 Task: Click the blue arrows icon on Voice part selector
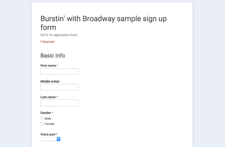tap(58, 139)
